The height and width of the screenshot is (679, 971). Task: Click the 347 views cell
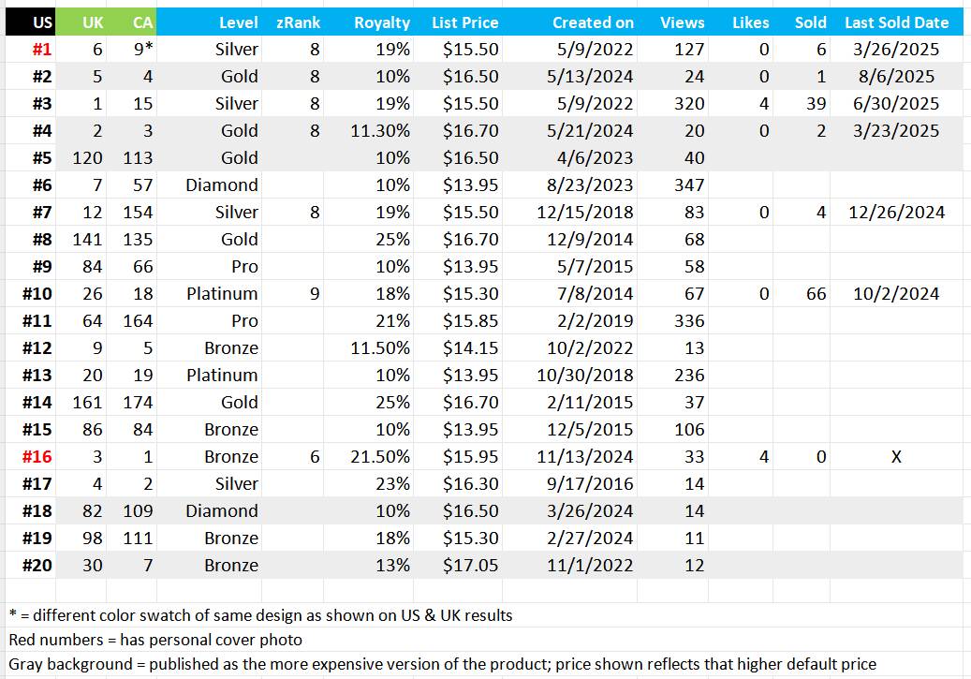click(x=672, y=185)
